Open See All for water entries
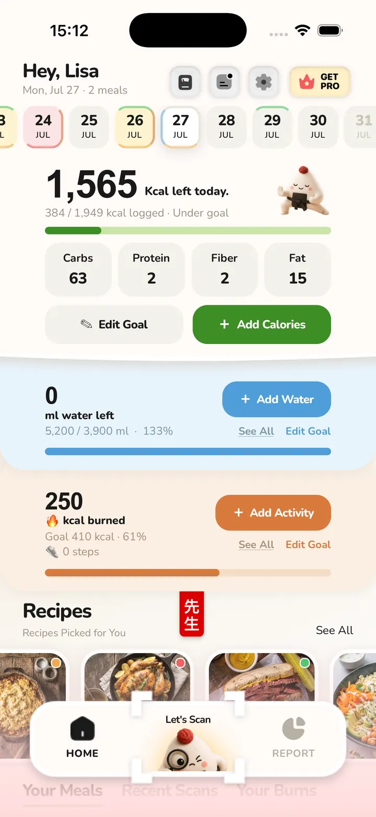This screenshot has height=817, width=376. (x=256, y=431)
